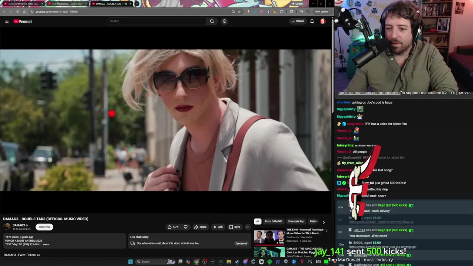
Task: Close the Tom MacDonald browser tab
Action: pyautogui.click(x=86, y=4)
